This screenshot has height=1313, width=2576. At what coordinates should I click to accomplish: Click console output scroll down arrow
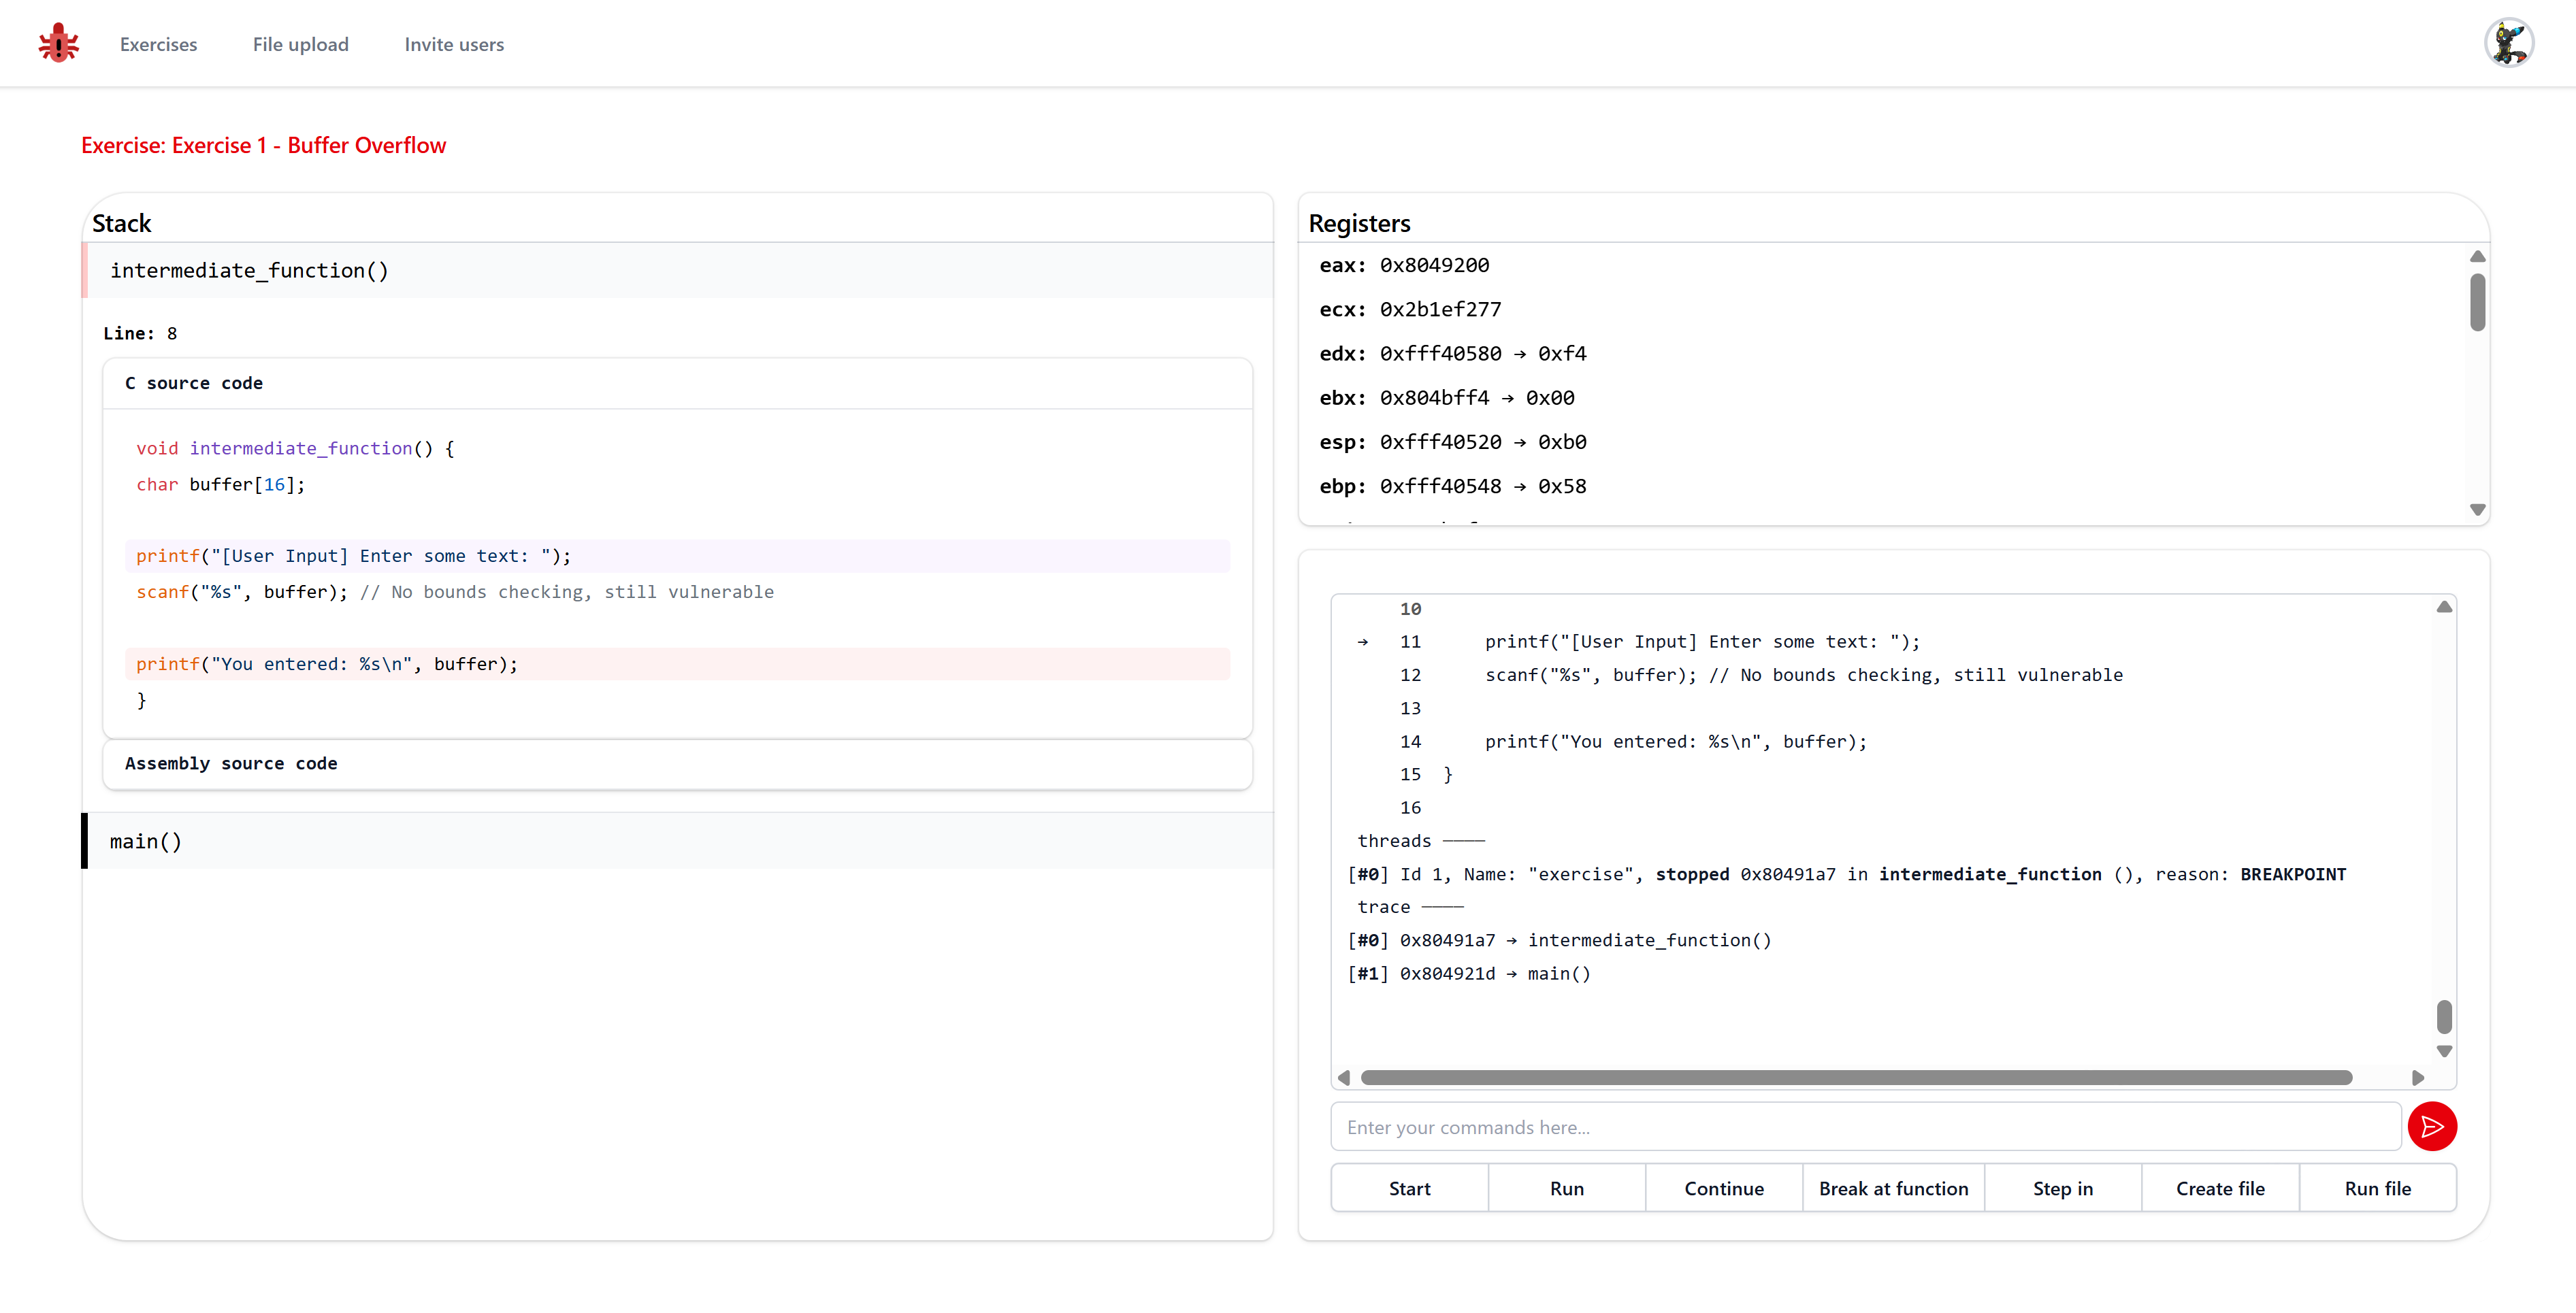(x=2444, y=1051)
